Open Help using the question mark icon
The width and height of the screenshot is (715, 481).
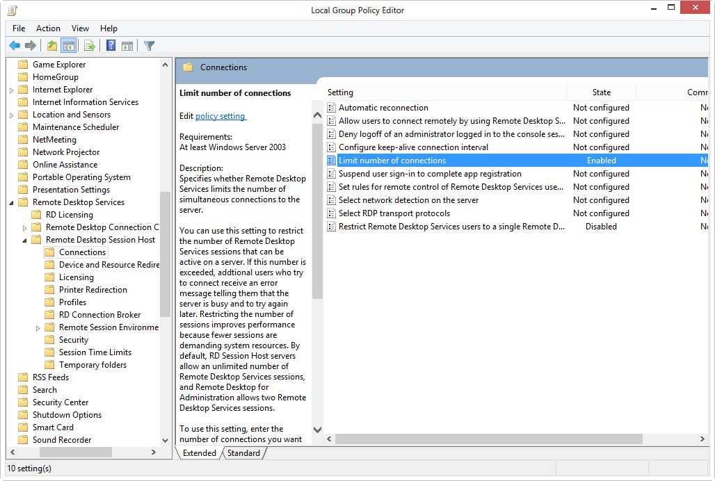[111, 45]
